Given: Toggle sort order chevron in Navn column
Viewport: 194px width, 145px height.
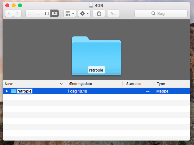Looking at the screenshot, I should [61, 84].
